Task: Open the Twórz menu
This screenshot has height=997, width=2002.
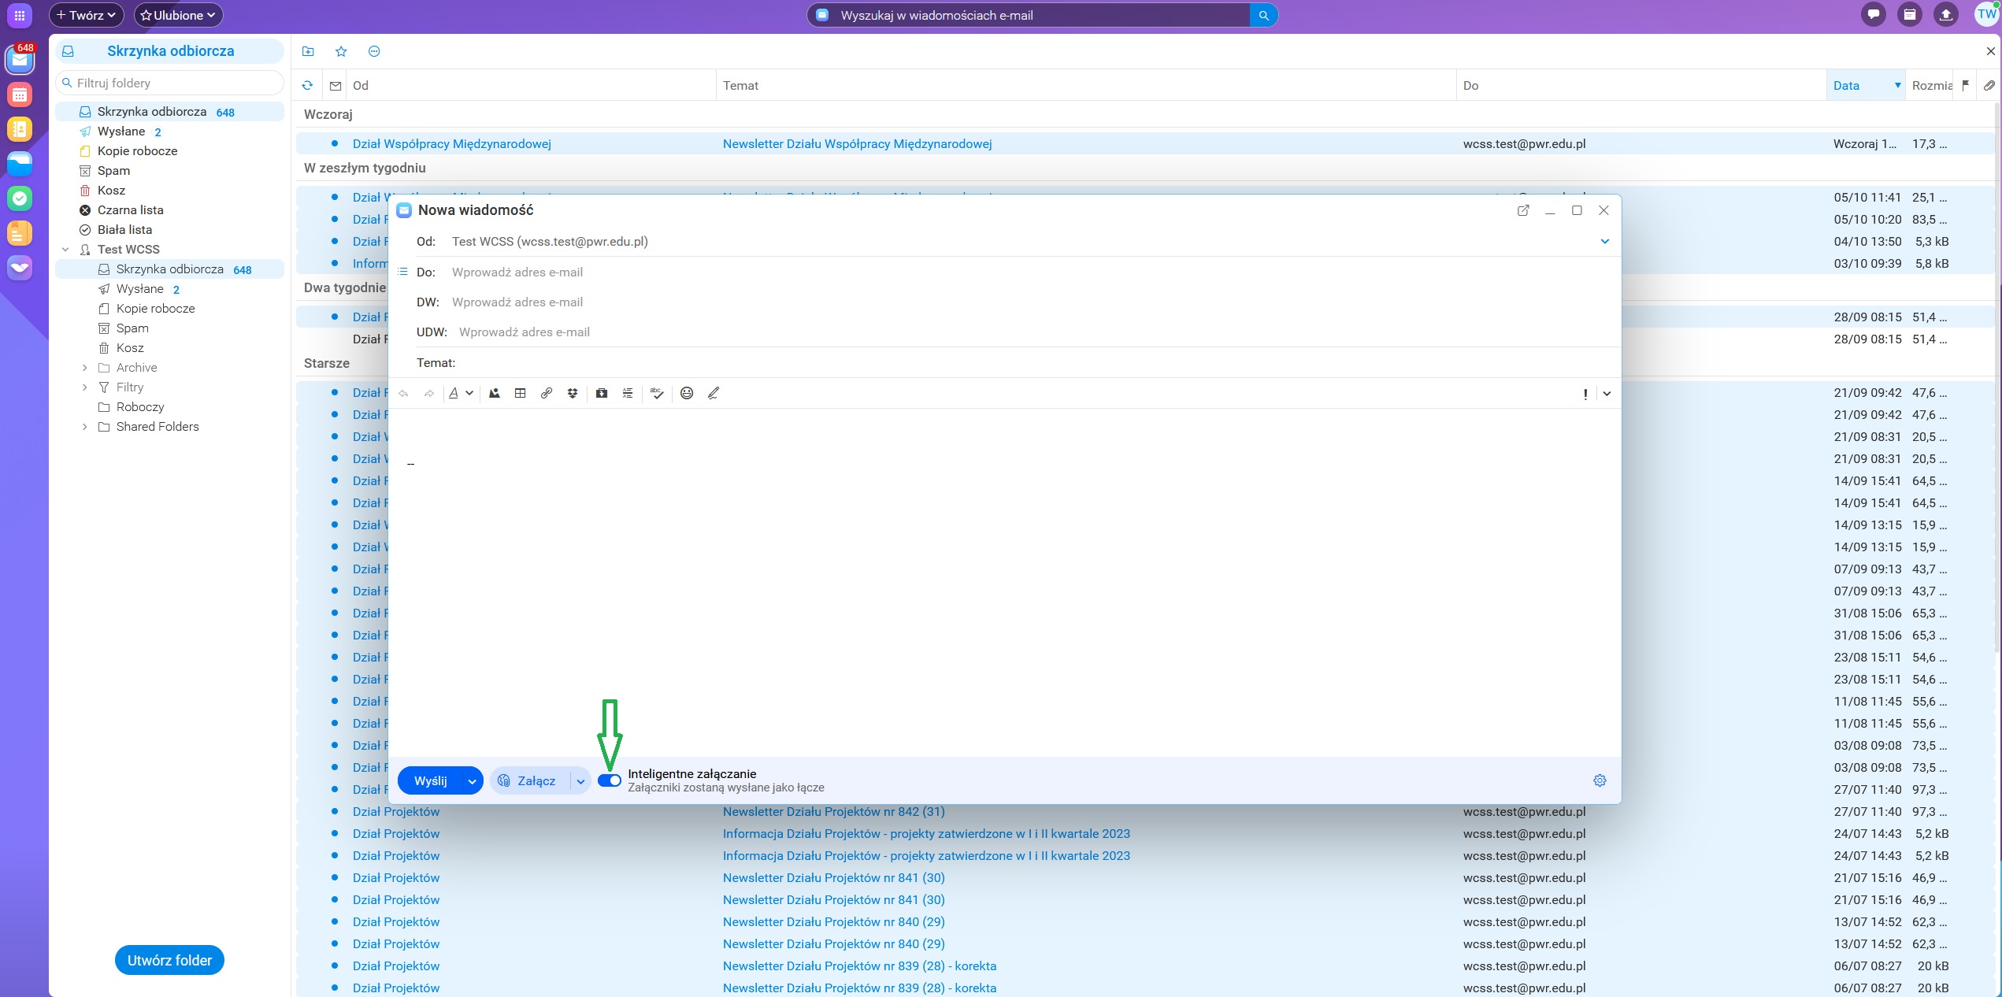Action: 86,15
